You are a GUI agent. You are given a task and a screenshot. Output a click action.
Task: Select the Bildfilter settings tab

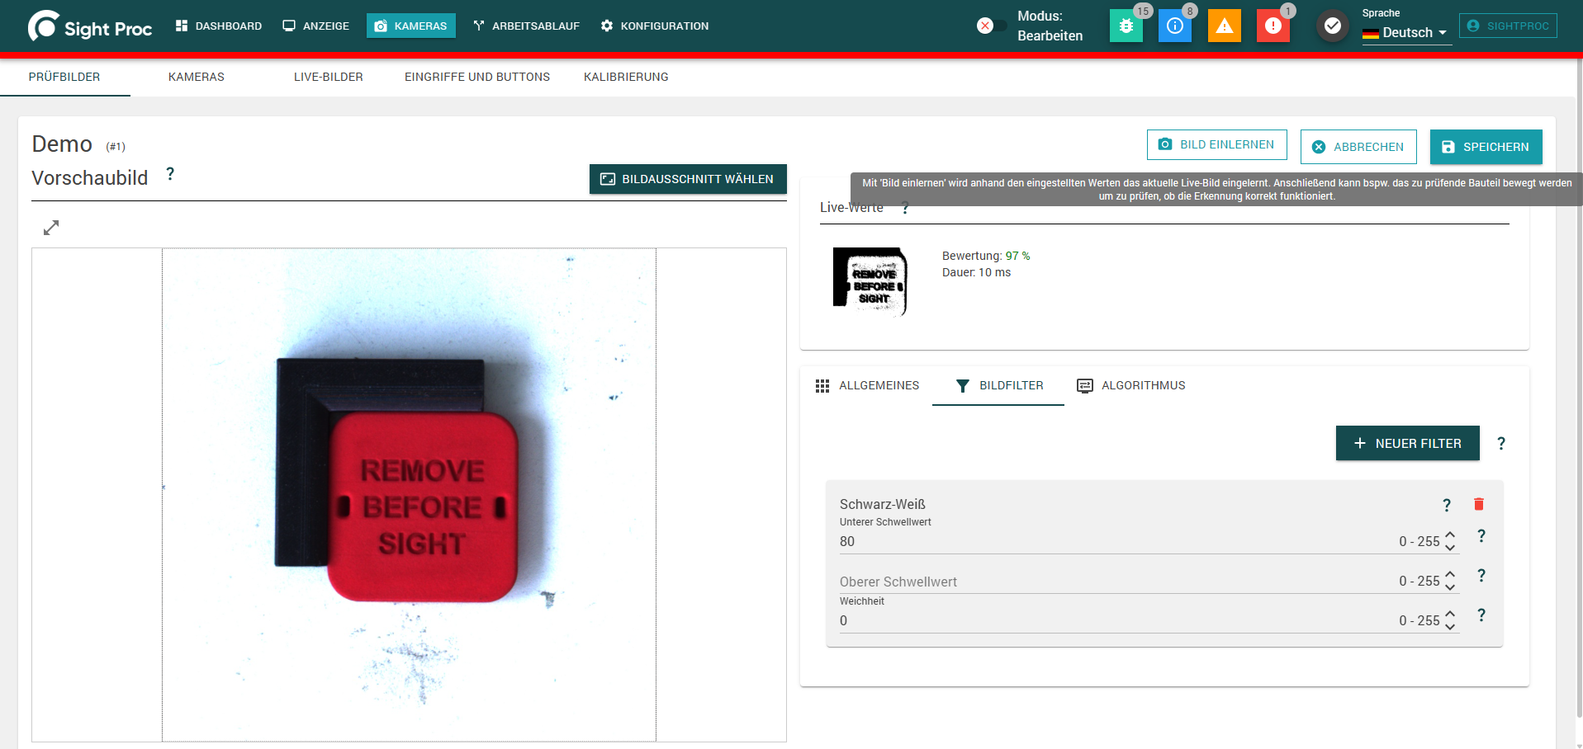click(999, 385)
